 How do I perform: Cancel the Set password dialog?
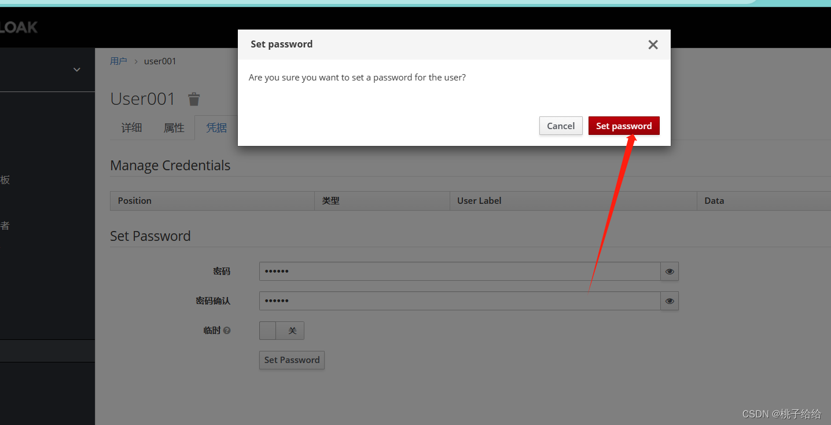click(x=561, y=126)
